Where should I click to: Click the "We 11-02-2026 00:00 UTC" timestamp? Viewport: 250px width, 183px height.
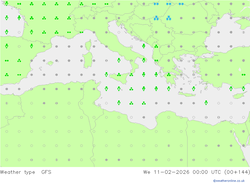(182, 172)
